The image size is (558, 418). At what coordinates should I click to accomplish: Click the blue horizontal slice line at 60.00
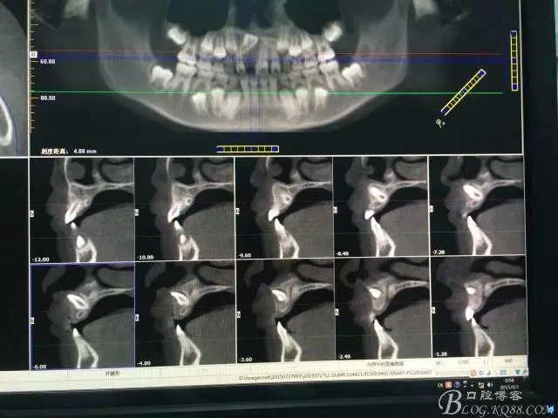(x=262, y=61)
